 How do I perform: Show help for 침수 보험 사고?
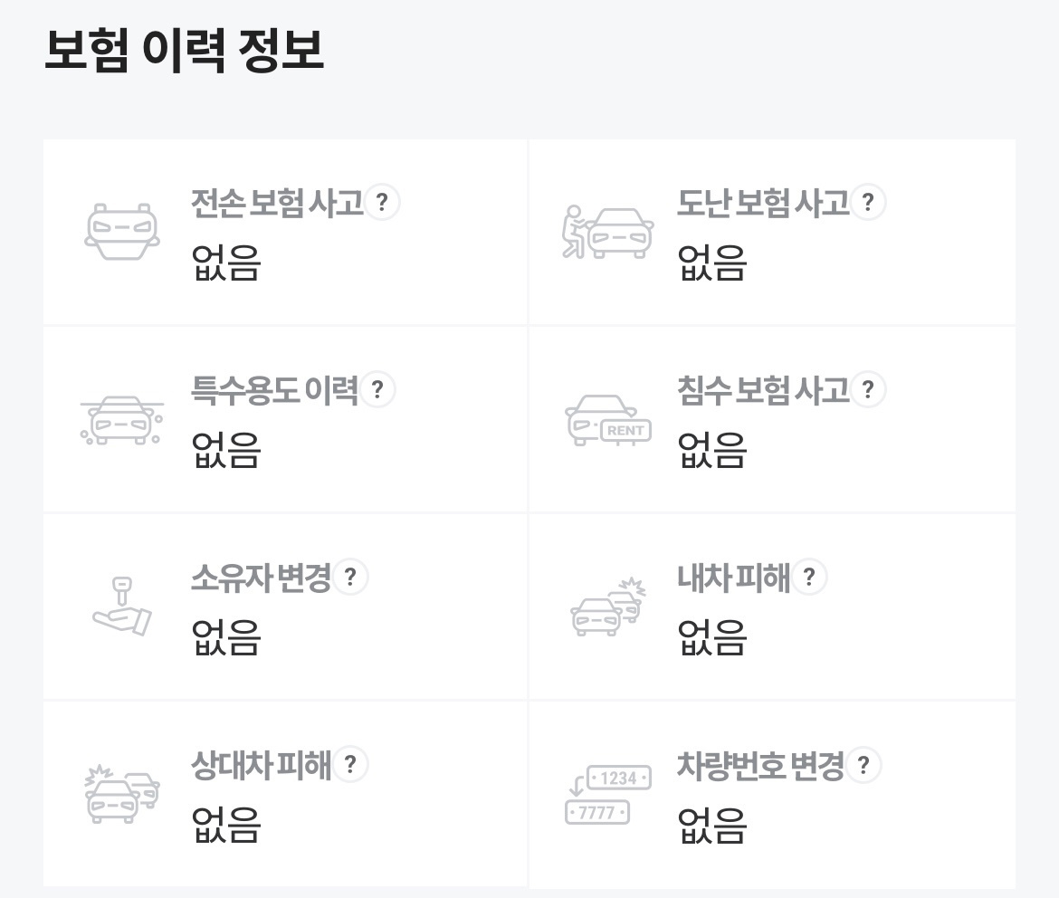pyautogui.click(x=869, y=389)
